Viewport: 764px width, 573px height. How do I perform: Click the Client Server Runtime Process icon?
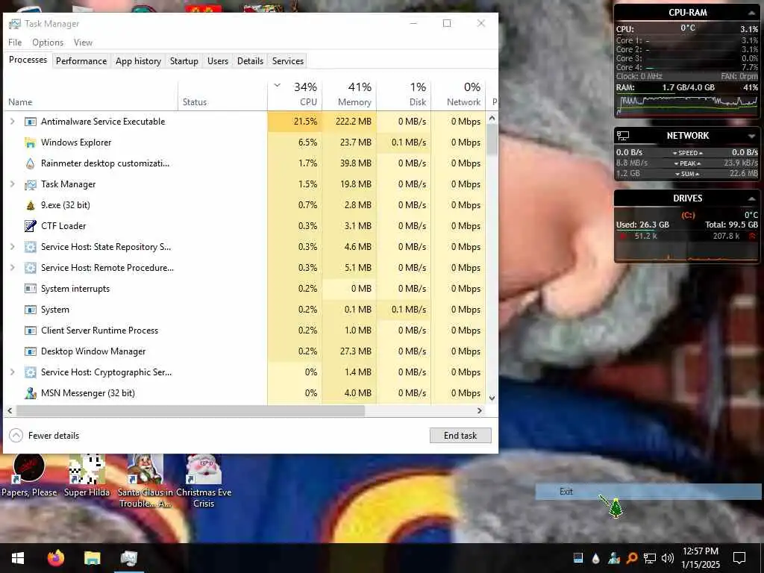(x=30, y=331)
